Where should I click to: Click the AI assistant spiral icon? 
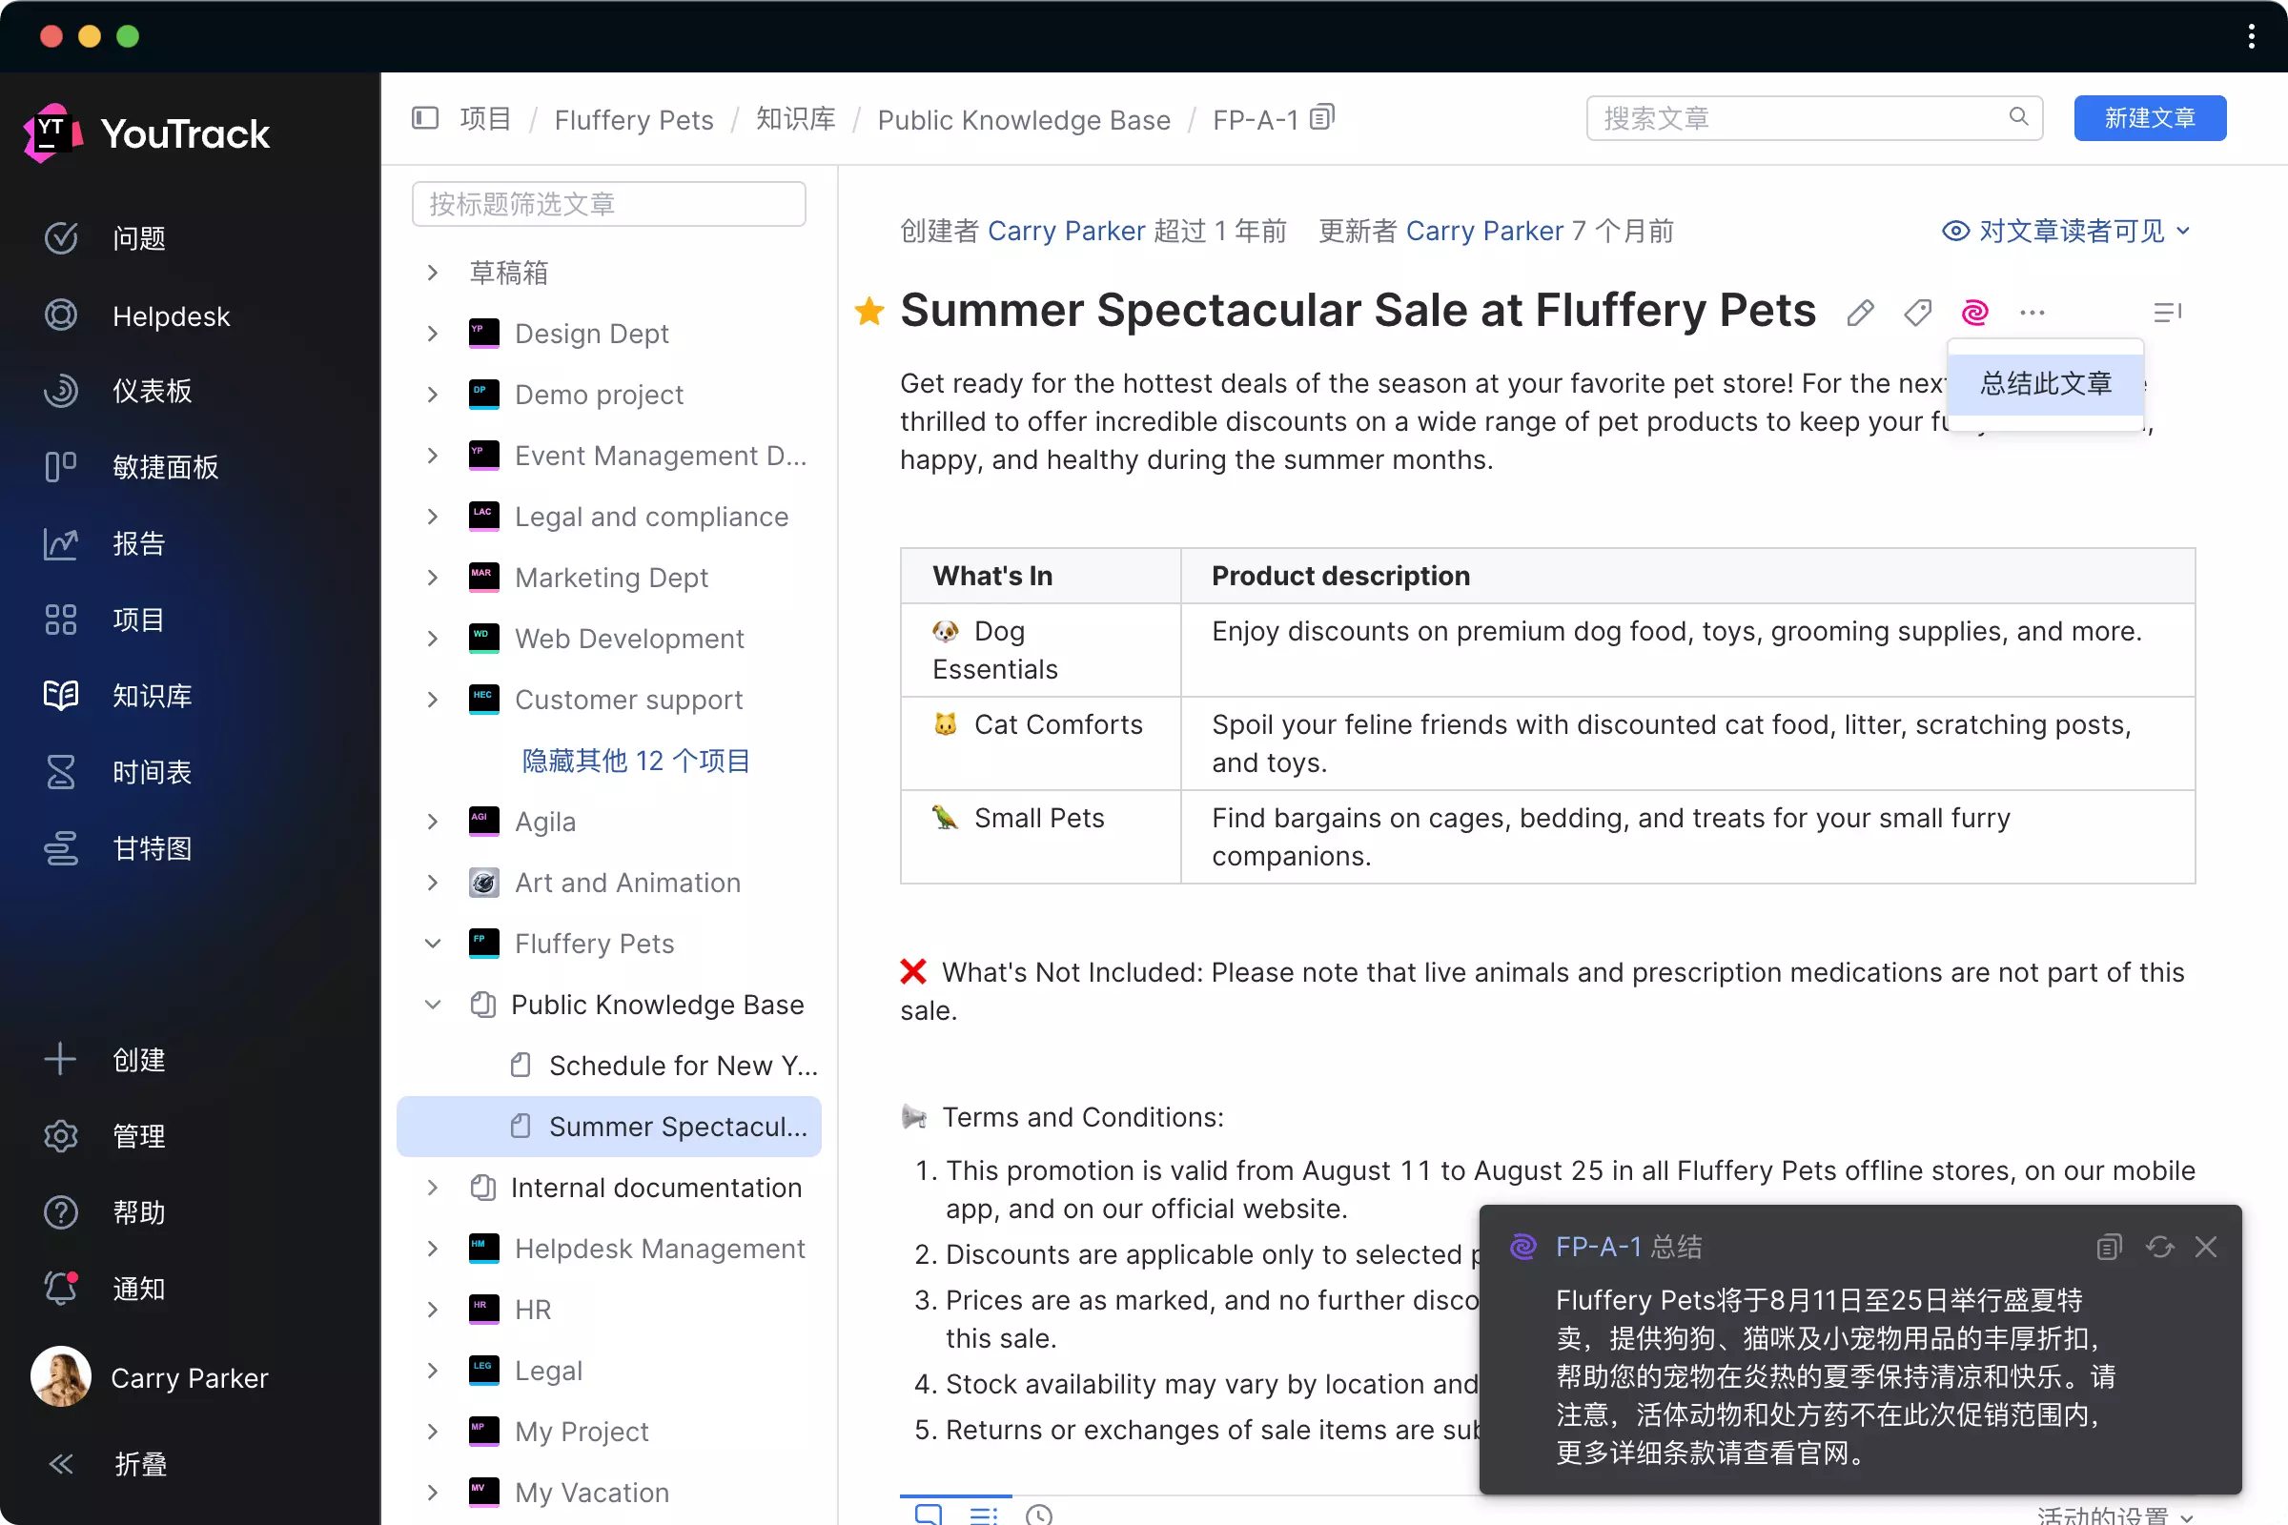click(1974, 313)
